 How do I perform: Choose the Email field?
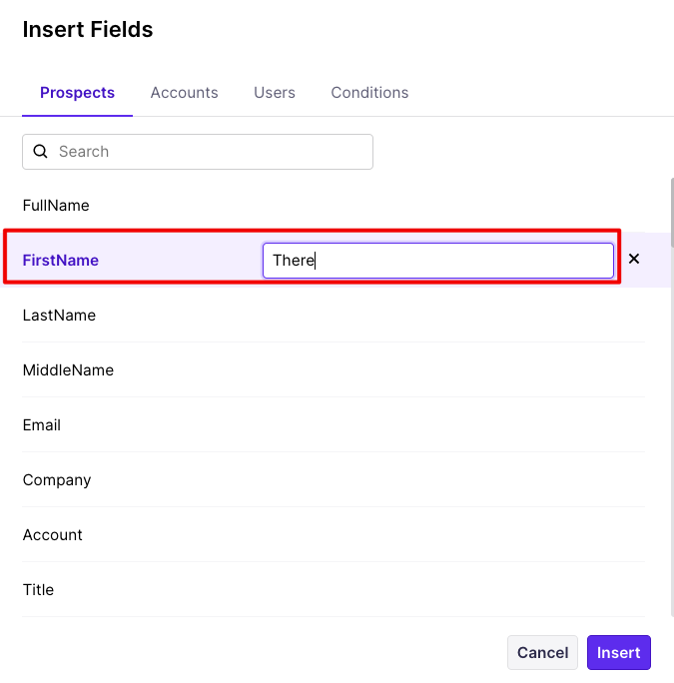42,425
